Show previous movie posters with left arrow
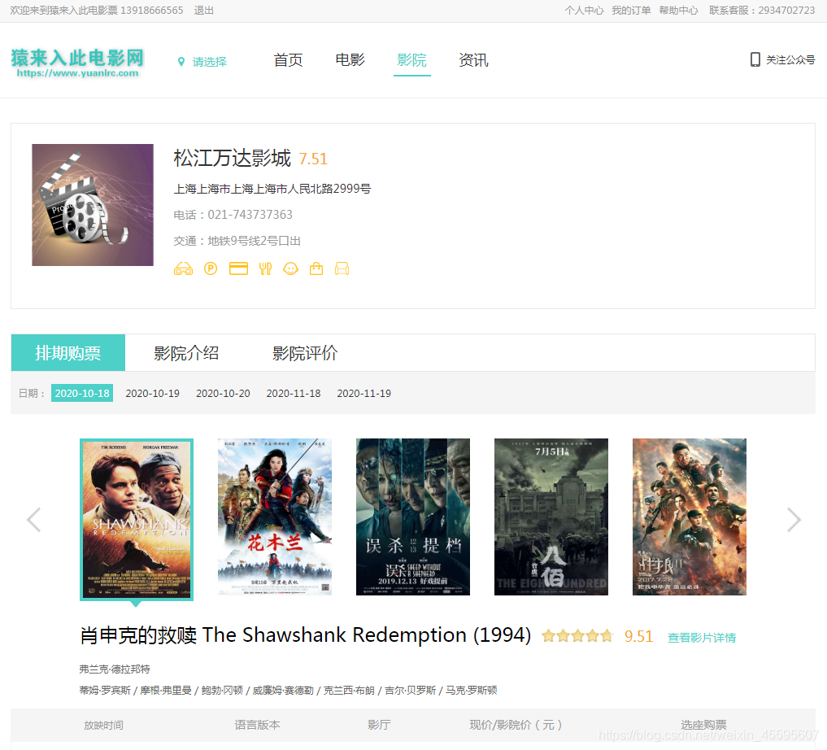Screen dimensions: 827x750 (x=34, y=520)
